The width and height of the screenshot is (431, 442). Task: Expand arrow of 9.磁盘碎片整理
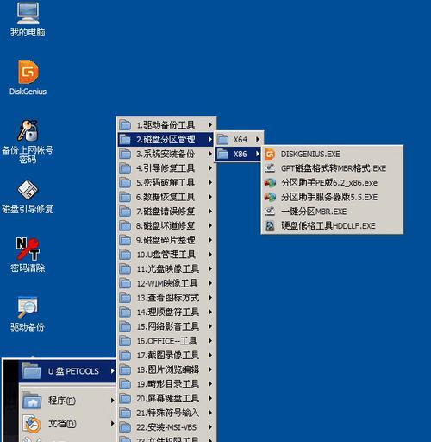coord(210,240)
